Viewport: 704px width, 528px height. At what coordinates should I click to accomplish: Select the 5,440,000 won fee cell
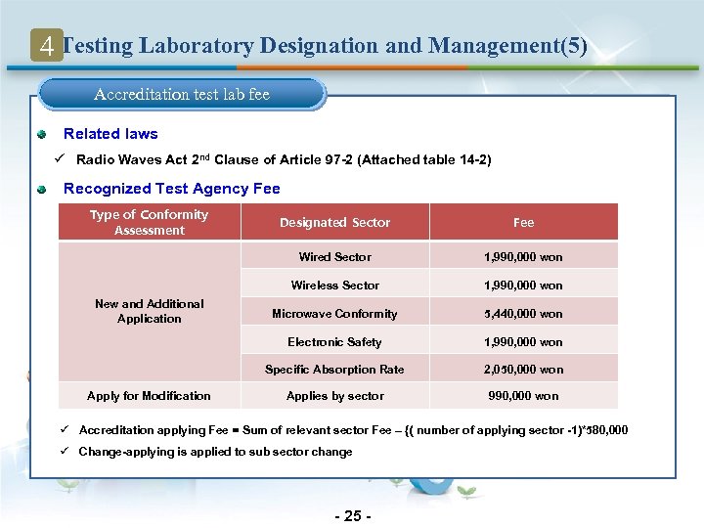[523, 313]
